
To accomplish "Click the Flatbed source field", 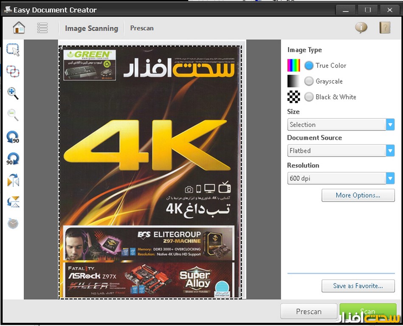I will click(337, 151).
